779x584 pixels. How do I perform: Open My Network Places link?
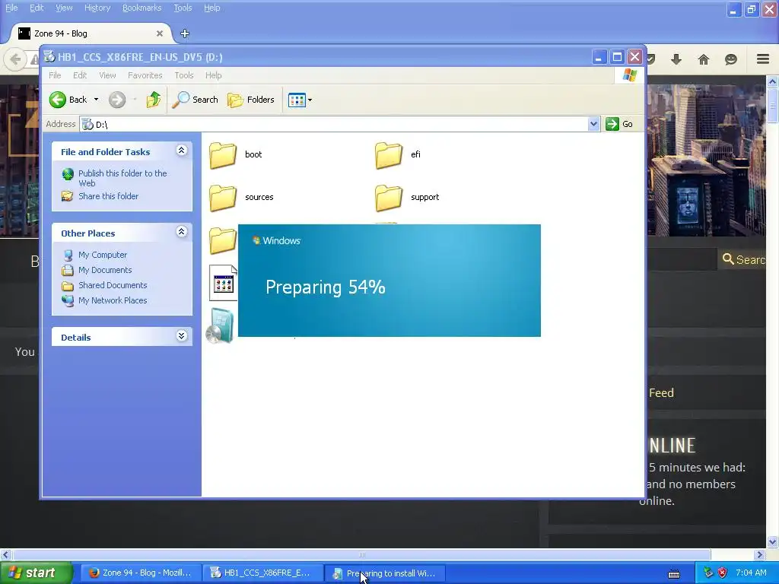point(113,300)
